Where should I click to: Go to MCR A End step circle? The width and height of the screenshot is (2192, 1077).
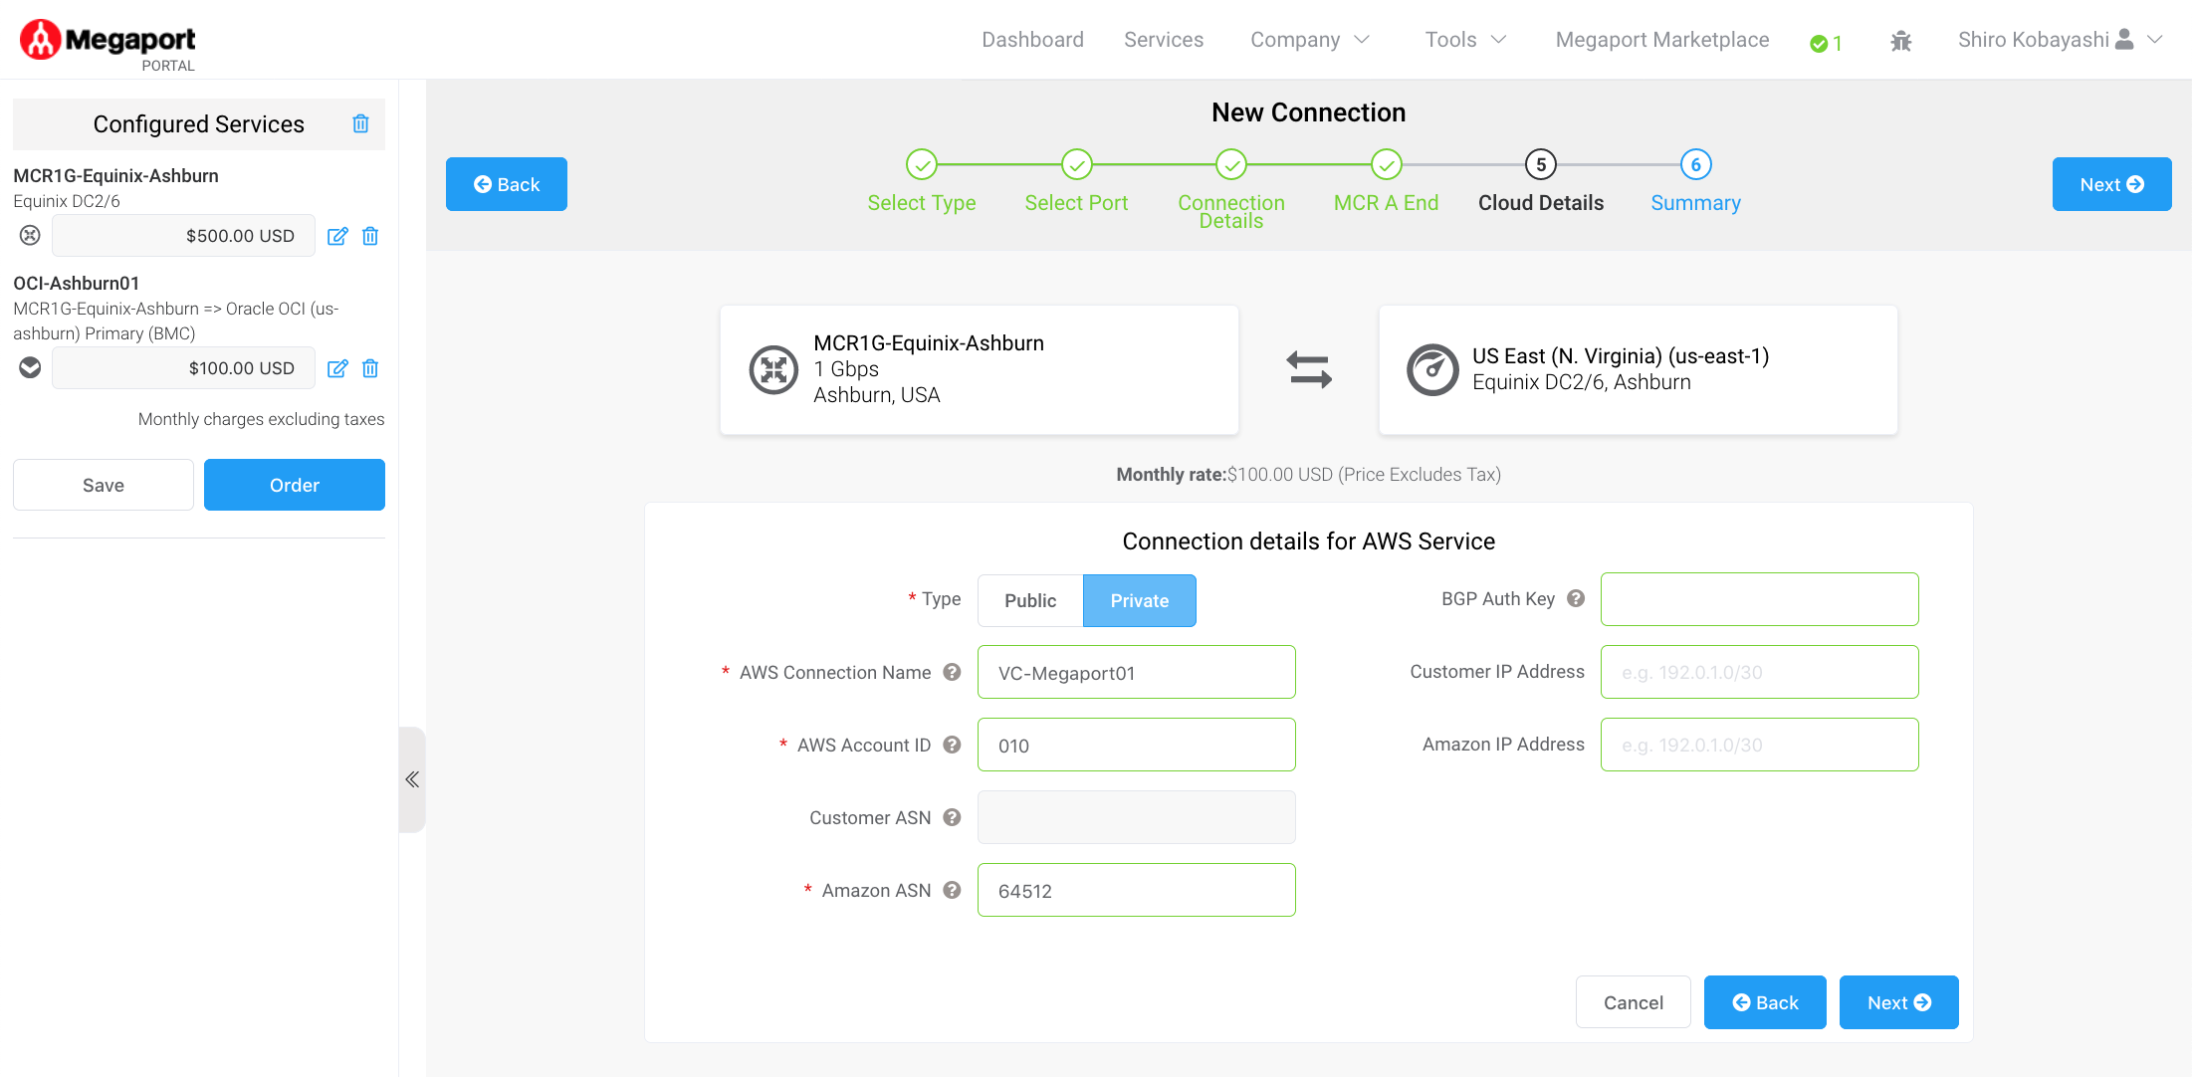tap(1387, 164)
